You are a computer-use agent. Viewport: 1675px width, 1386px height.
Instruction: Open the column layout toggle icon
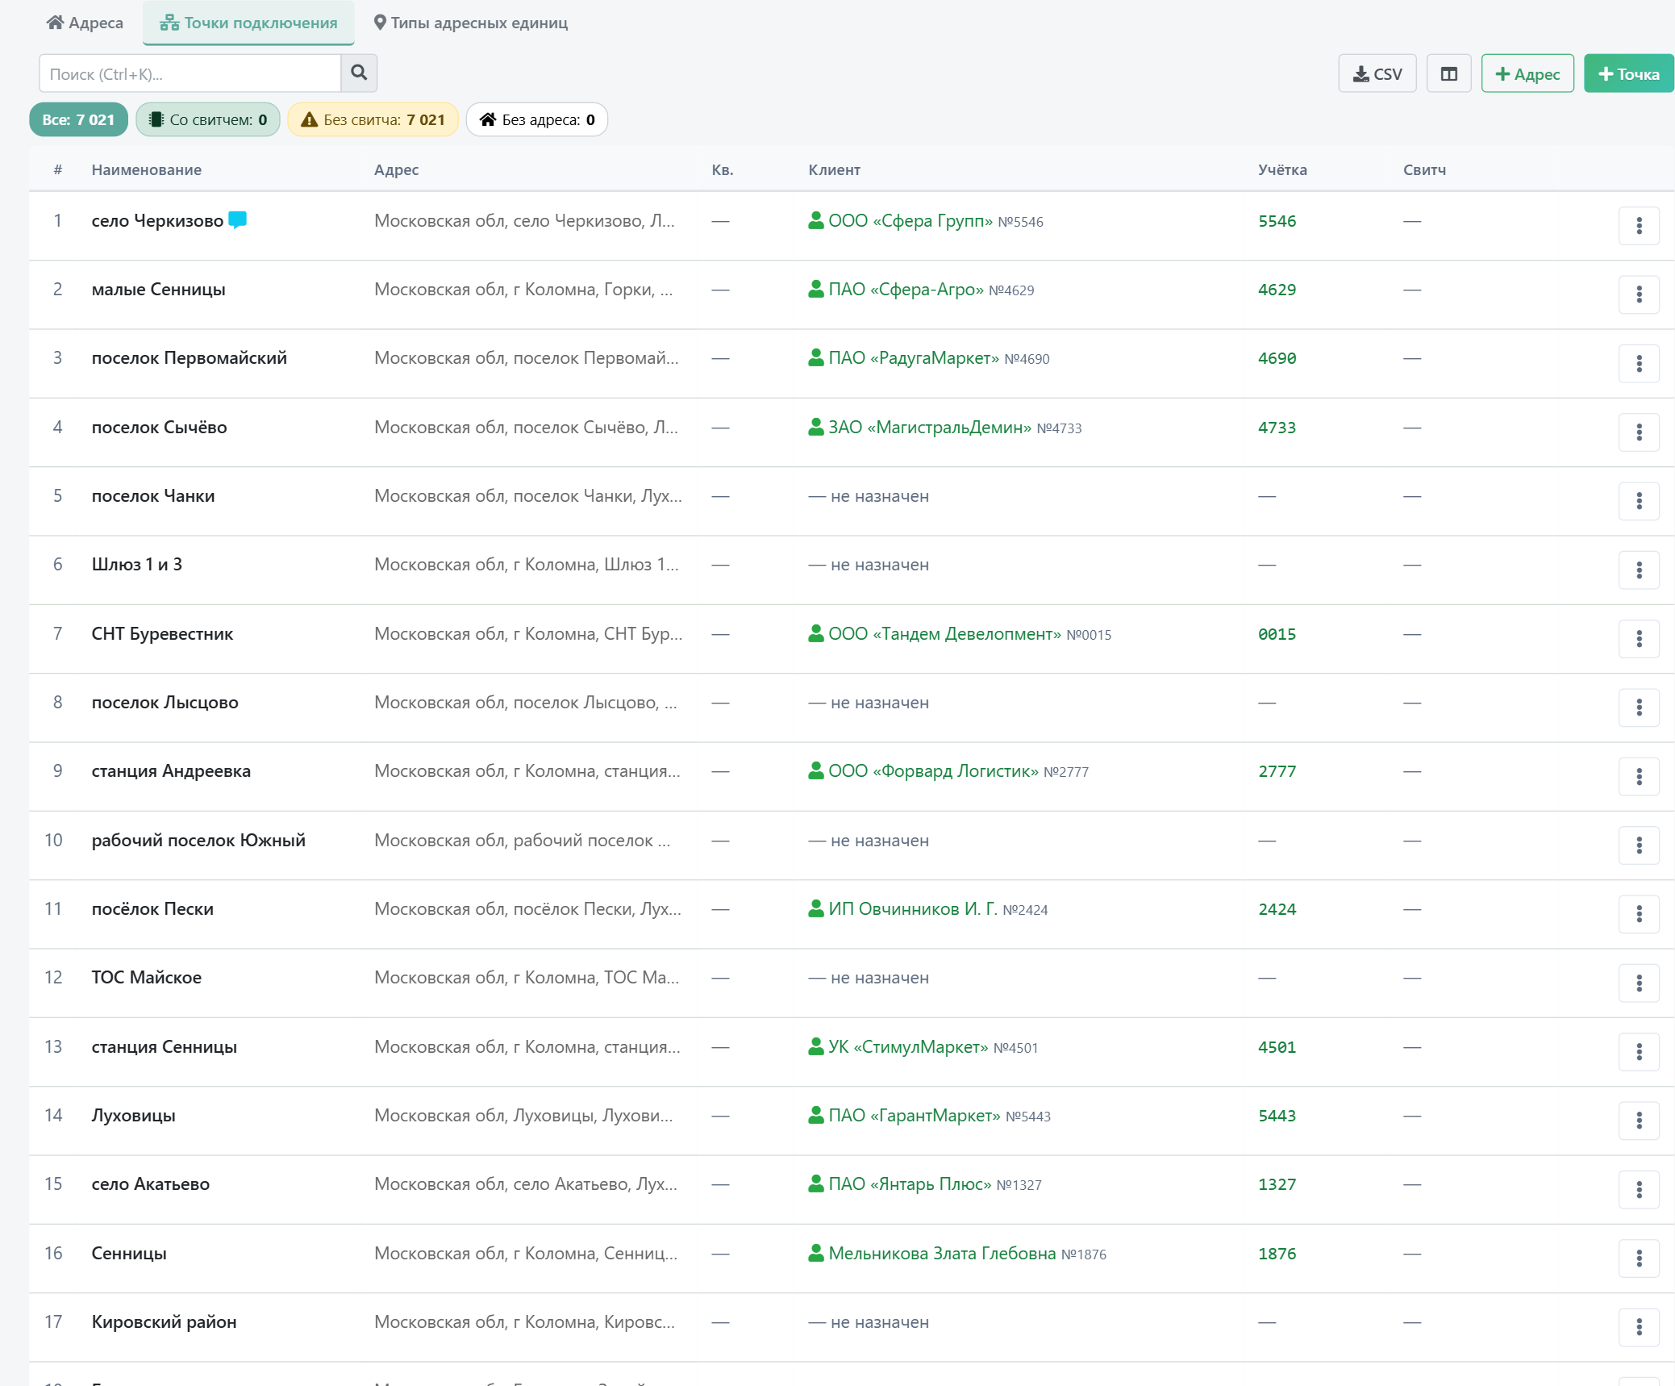(x=1448, y=73)
